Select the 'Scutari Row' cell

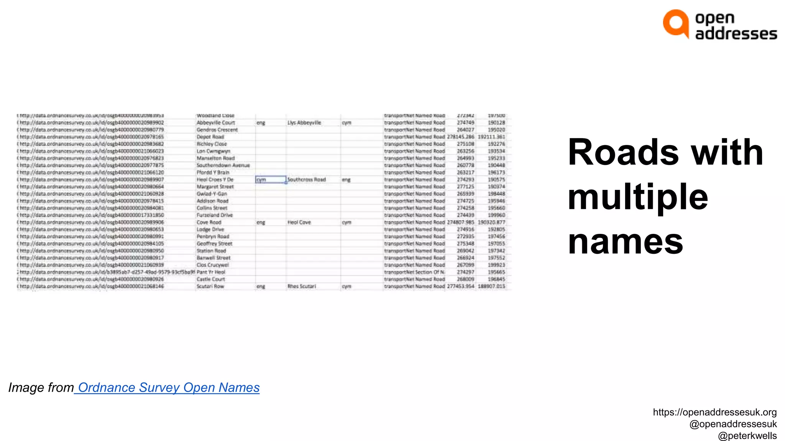pyautogui.click(x=210, y=286)
